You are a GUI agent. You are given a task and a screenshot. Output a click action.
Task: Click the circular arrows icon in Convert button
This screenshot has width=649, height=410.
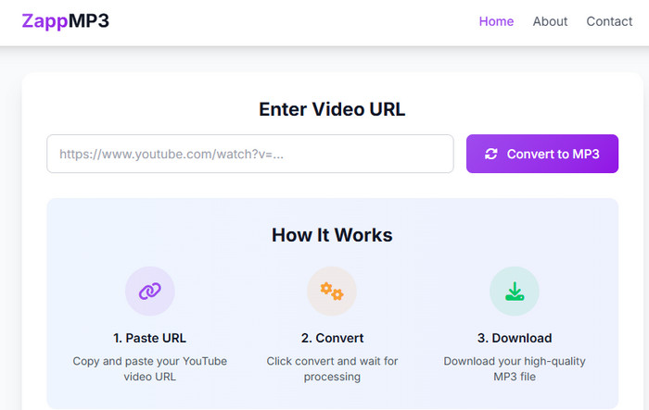point(491,155)
